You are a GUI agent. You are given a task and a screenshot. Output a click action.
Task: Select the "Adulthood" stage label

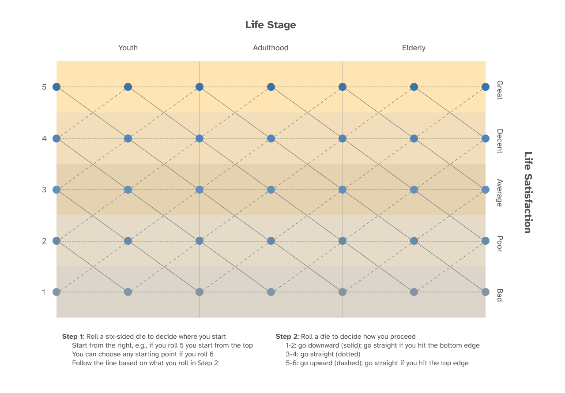[271, 48]
